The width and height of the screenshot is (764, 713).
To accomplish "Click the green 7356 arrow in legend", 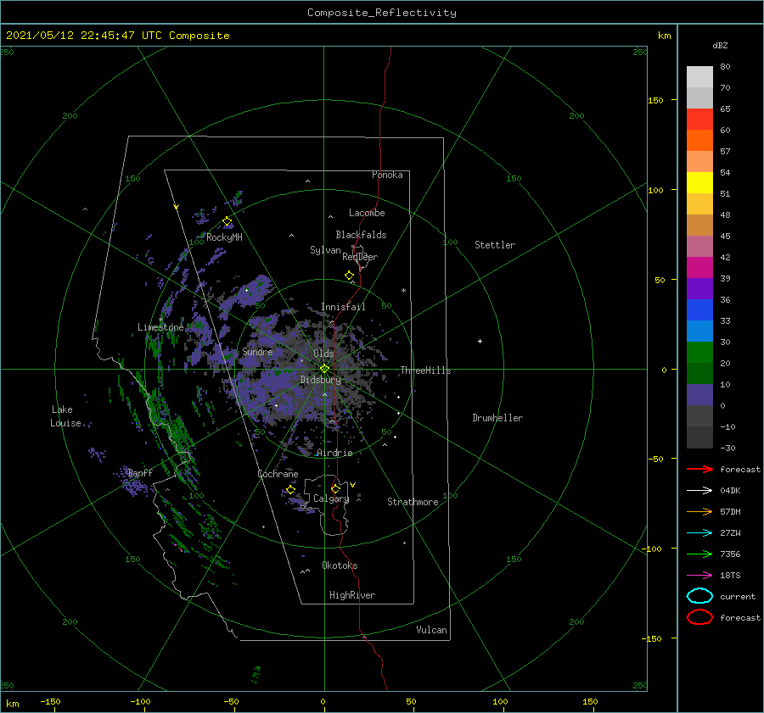I will 699,554.
